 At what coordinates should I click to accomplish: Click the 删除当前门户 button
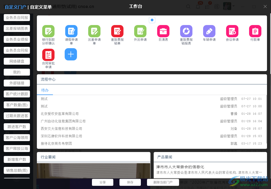point(163,182)
